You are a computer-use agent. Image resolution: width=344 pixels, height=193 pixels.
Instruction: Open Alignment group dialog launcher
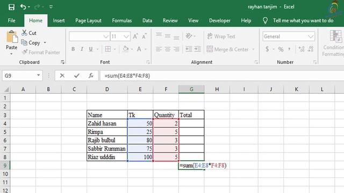[x=256, y=62]
